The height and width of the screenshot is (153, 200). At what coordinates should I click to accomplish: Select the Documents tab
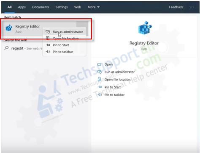coord(41,7)
